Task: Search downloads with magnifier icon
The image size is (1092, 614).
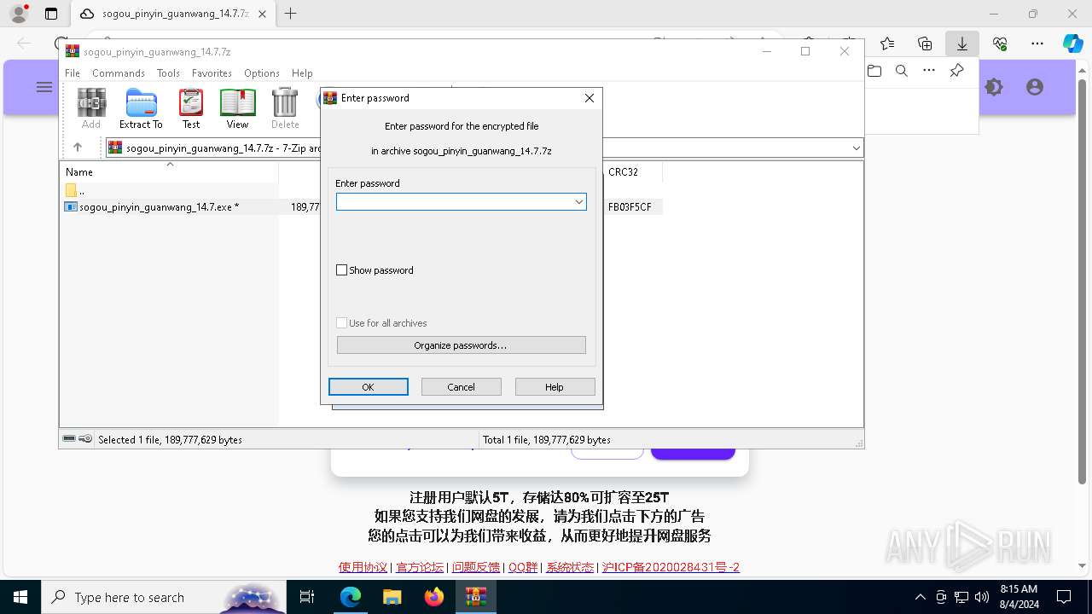Action: pos(902,71)
